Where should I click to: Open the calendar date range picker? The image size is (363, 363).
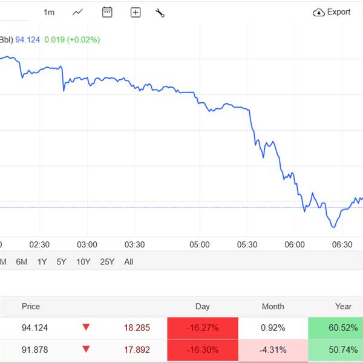coord(107,12)
